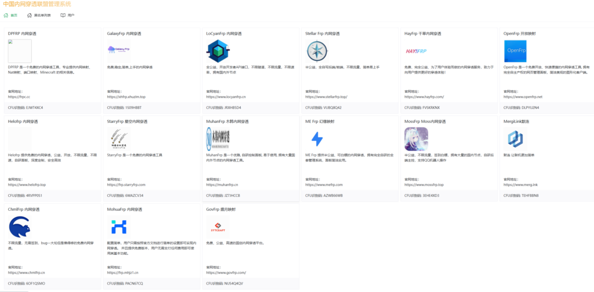The height and width of the screenshot is (292, 594).
Task: Open the https://www.helofrp.top link
Action: tap(27, 185)
